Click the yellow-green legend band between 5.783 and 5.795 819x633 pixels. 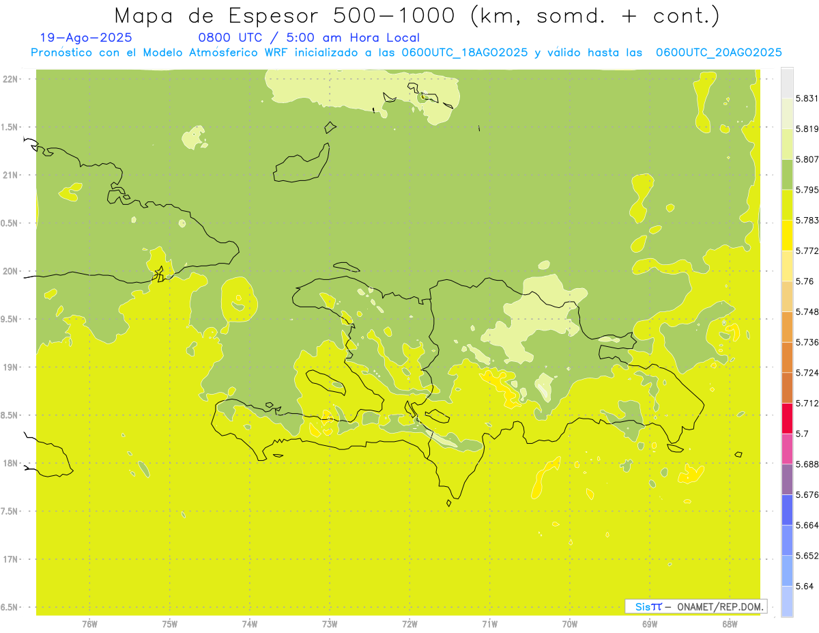787,205
